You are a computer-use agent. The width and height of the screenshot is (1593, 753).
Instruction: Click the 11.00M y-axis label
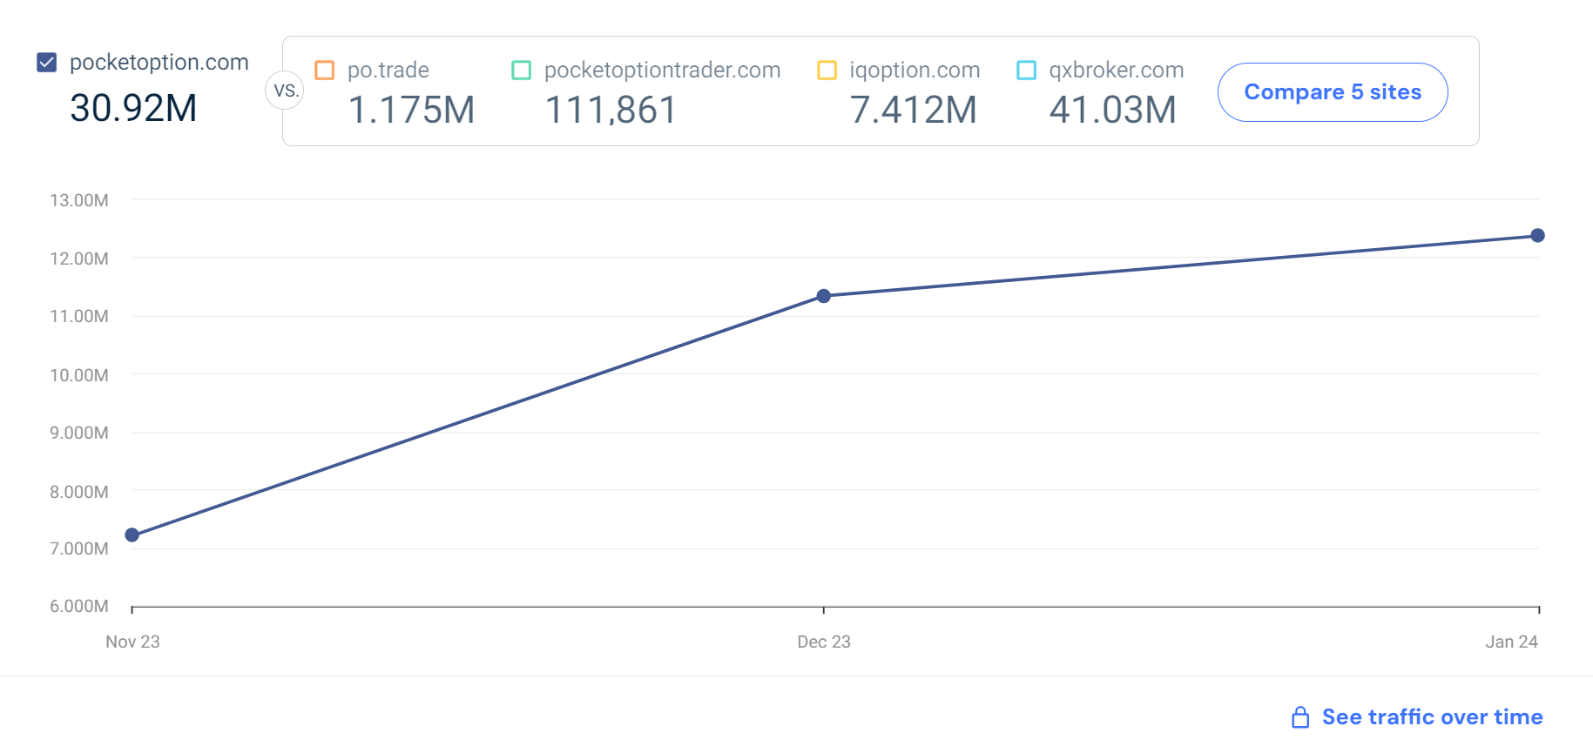coord(79,316)
